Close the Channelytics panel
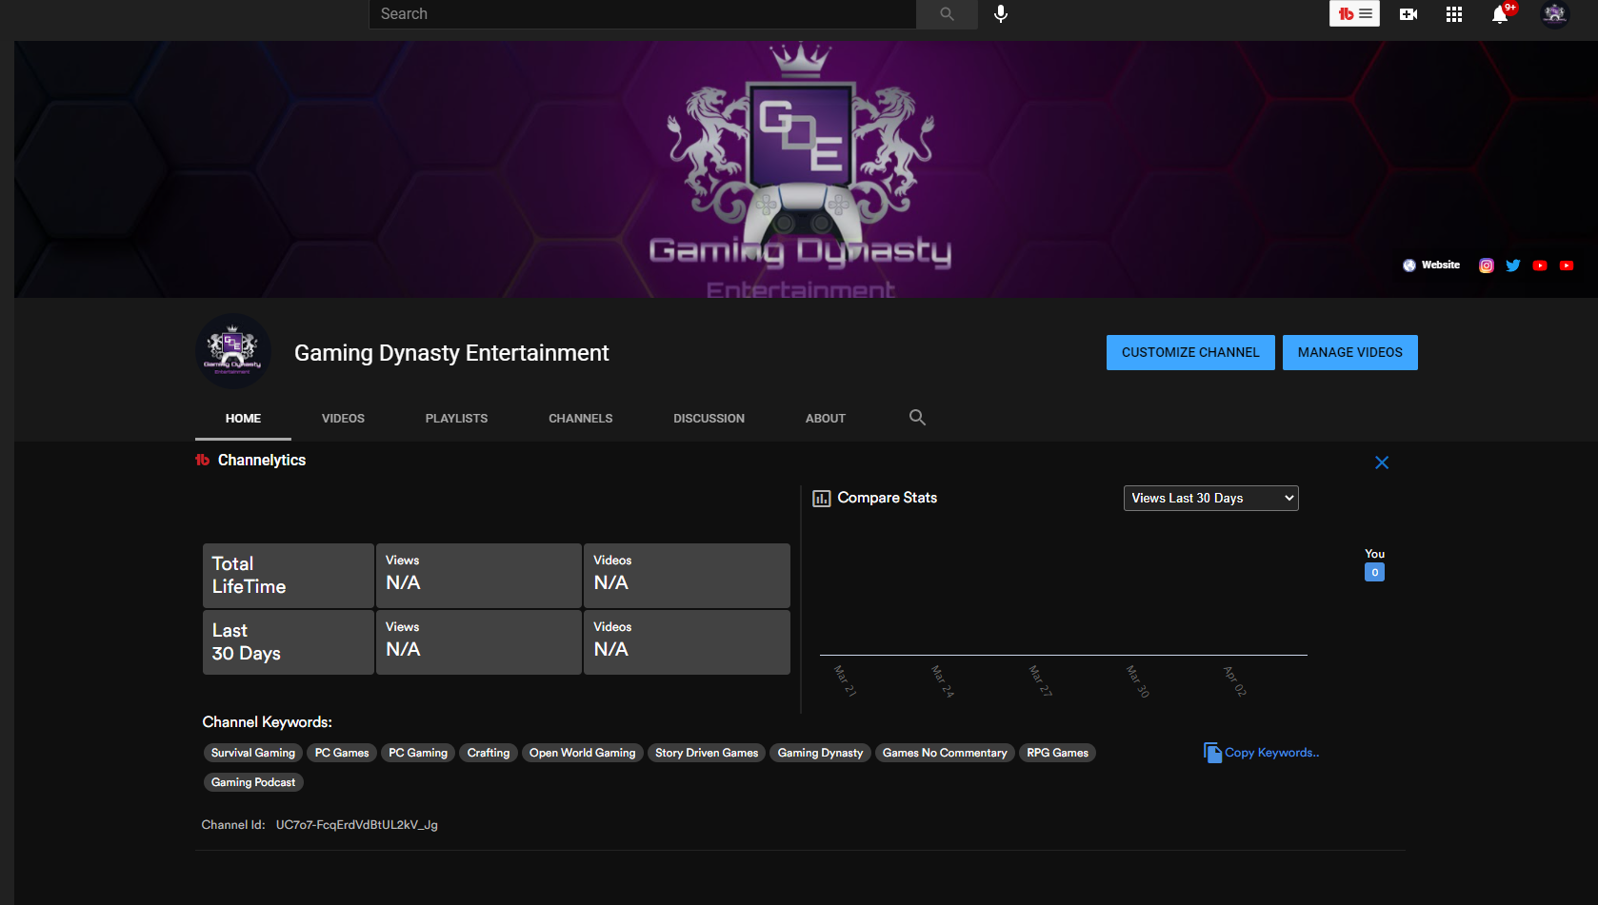Screen dimensions: 1598x905 1382,462
